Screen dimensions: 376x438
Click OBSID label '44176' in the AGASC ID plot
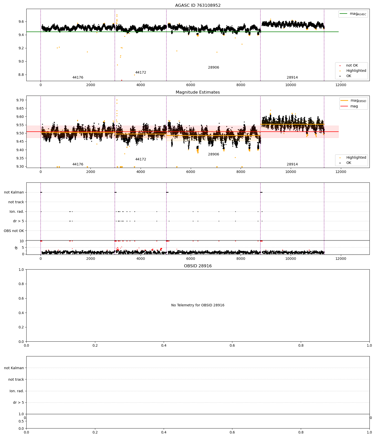click(x=78, y=78)
